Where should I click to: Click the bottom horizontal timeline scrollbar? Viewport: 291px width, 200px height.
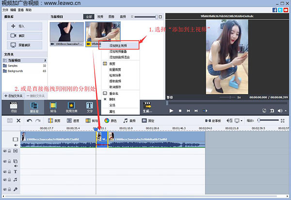(x=141, y=196)
